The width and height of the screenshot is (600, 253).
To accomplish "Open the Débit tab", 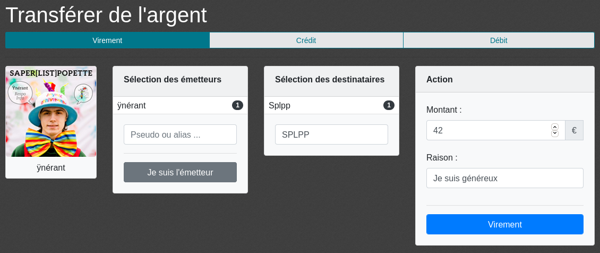I will (498, 40).
